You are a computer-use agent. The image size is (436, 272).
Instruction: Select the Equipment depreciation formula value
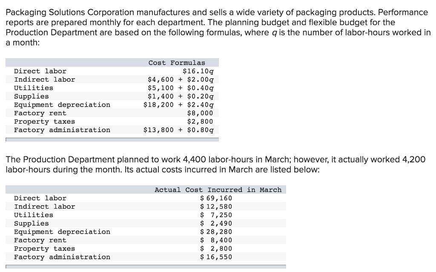(x=178, y=105)
